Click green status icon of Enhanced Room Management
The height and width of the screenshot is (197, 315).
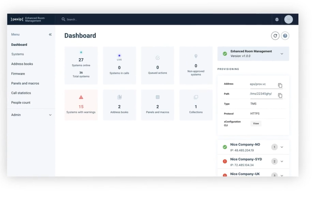point(225,54)
